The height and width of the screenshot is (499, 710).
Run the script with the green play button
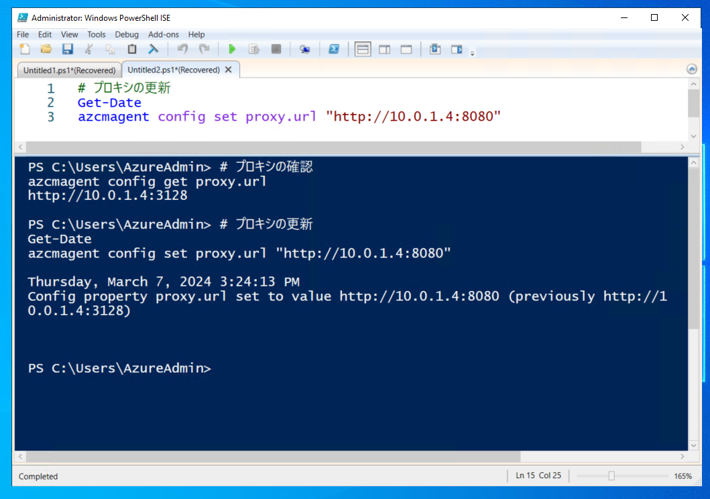point(232,49)
